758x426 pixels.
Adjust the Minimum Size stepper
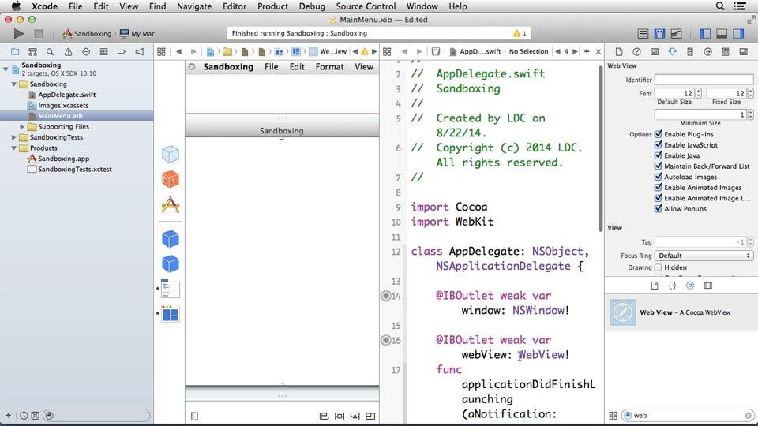pos(750,114)
